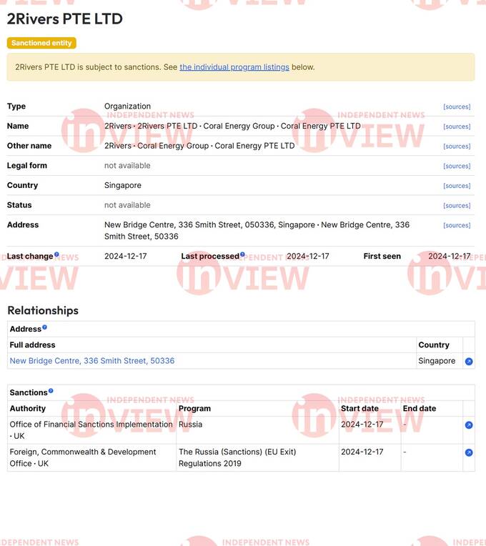Click the sources link for Status
Screen dimensions: 486x546
point(457,206)
